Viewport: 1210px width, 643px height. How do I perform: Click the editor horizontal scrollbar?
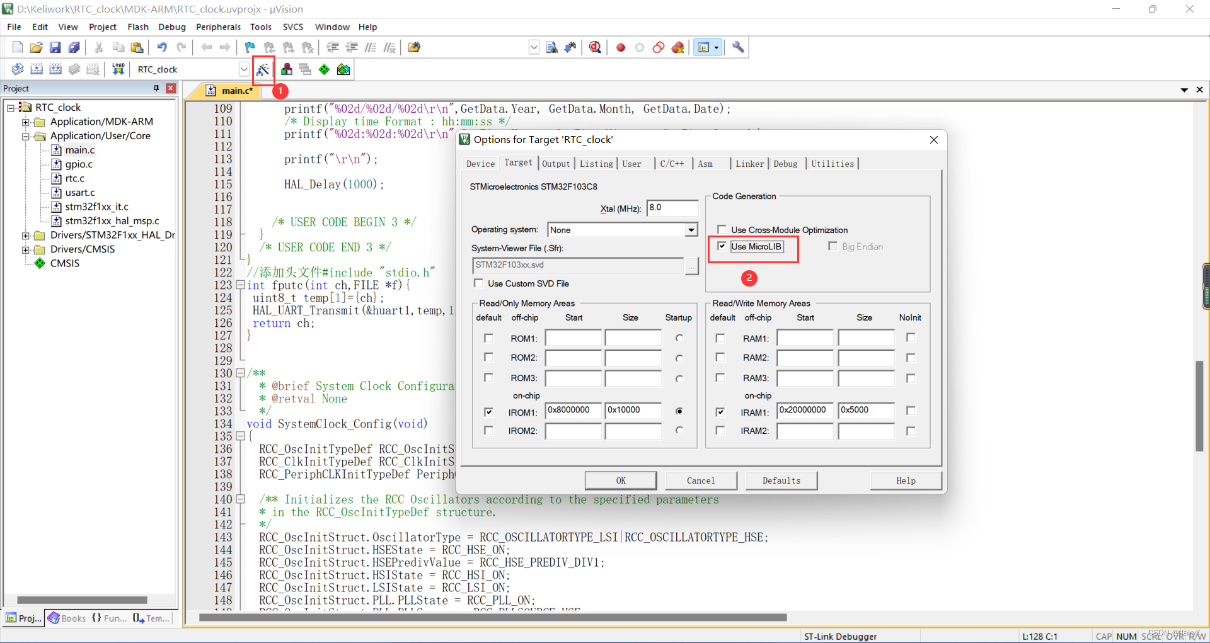[x=493, y=618]
